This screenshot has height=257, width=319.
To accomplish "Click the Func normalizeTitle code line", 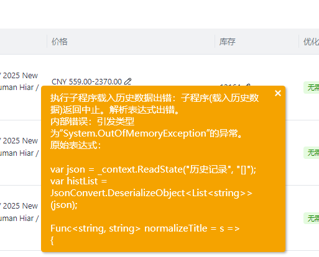I will [x=145, y=228].
